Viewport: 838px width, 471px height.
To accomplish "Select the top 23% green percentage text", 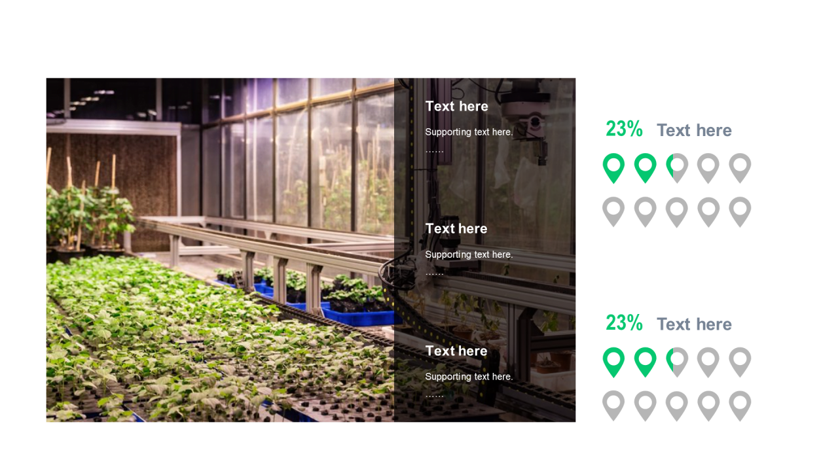I will point(624,129).
